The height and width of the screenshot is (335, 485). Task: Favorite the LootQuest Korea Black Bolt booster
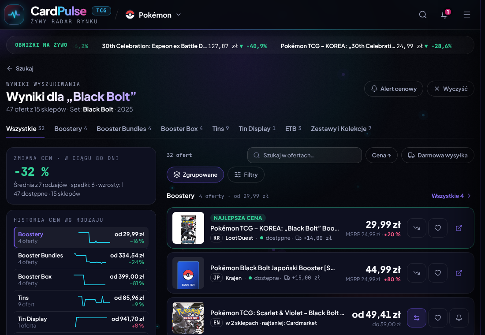[x=438, y=228]
